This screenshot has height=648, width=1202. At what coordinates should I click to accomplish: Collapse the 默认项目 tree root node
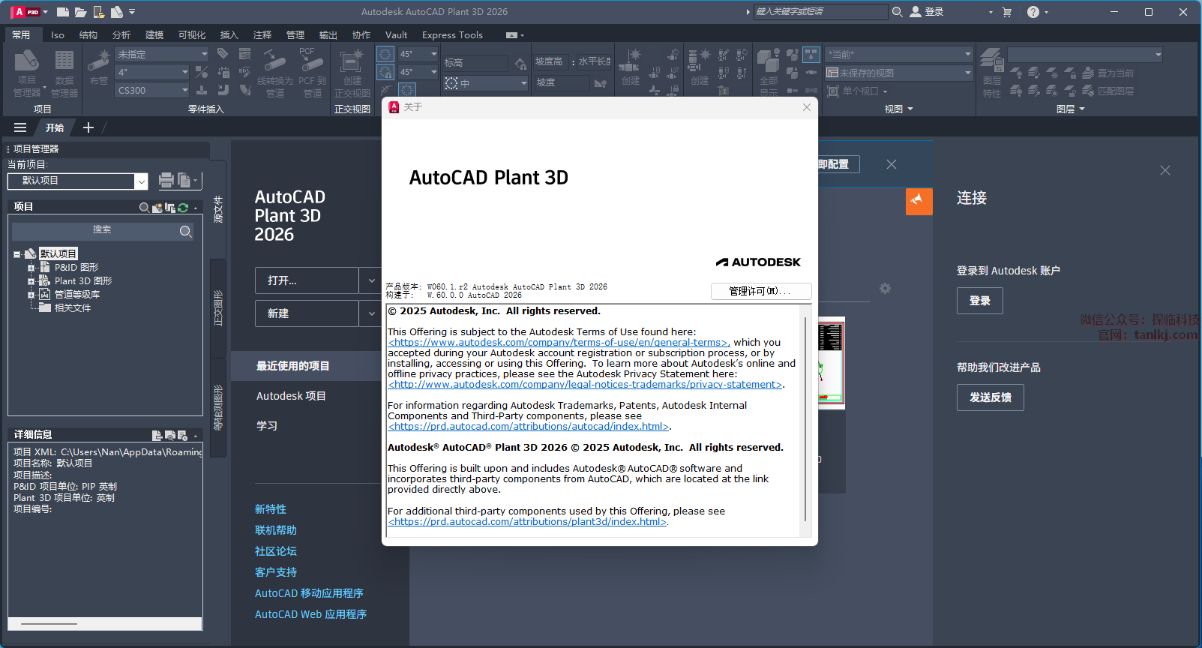click(x=17, y=254)
